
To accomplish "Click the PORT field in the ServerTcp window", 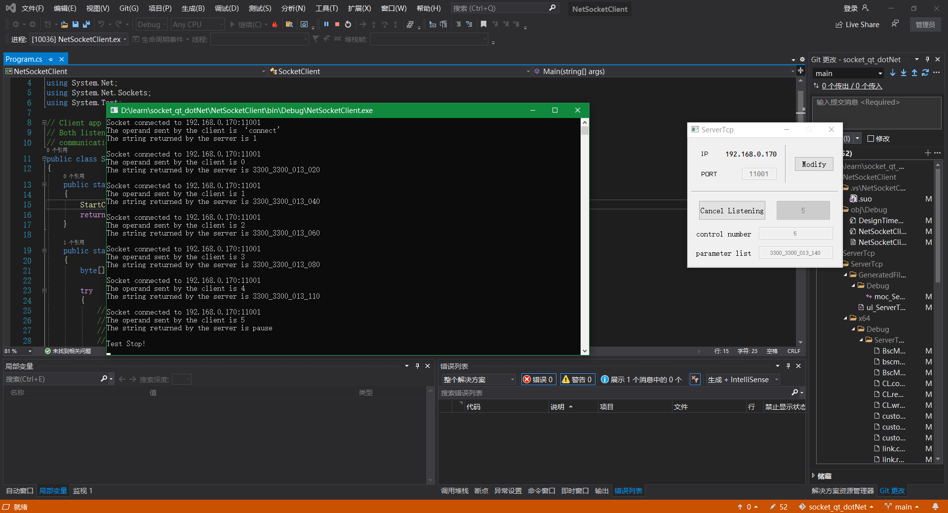I will coord(759,174).
